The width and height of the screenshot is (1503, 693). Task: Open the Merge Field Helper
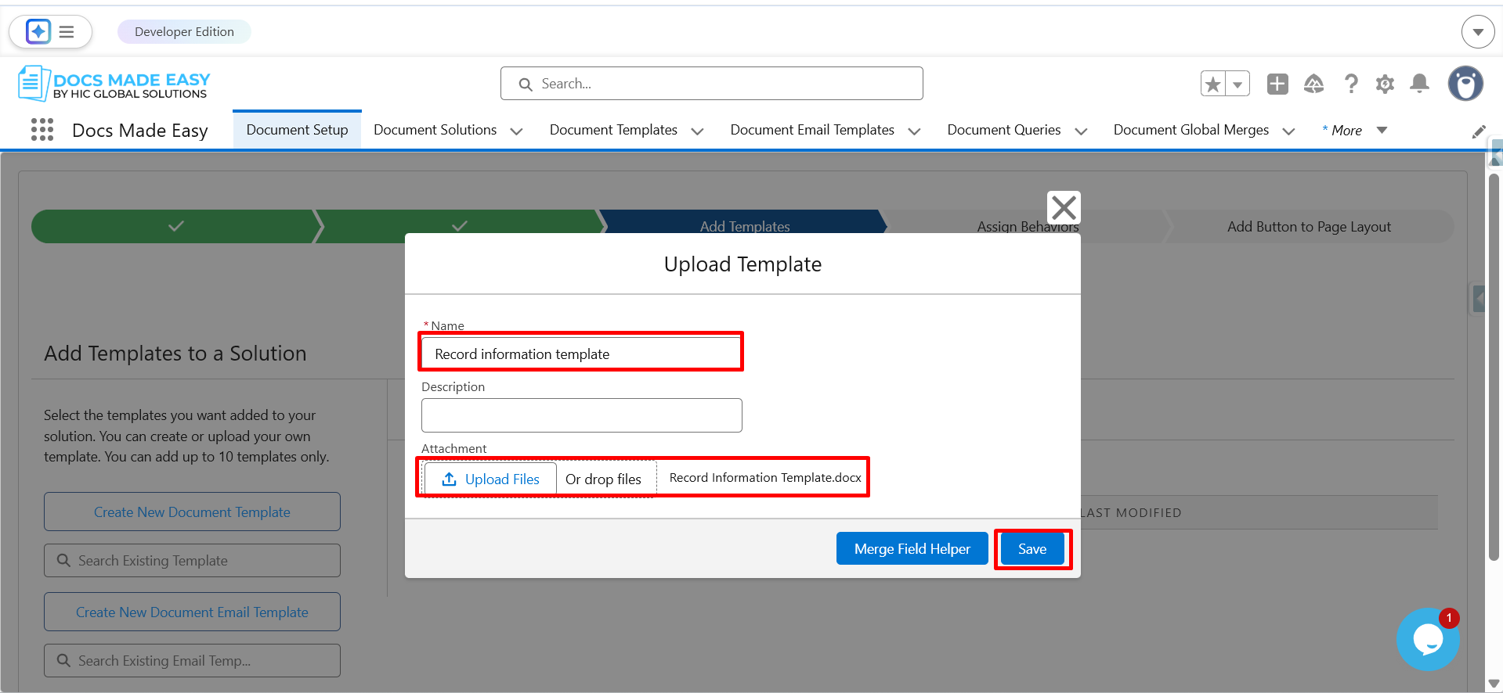(912, 549)
